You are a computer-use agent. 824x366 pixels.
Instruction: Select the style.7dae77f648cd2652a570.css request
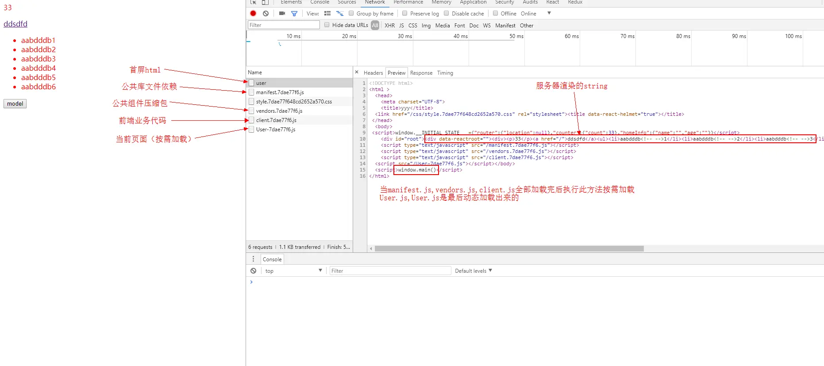pos(300,101)
